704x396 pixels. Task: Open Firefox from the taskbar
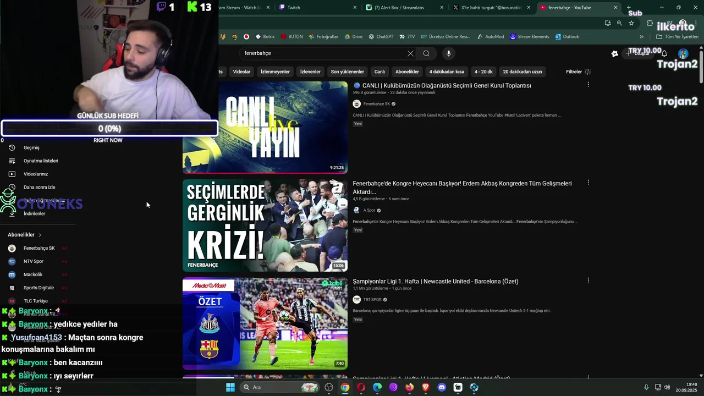409,387
